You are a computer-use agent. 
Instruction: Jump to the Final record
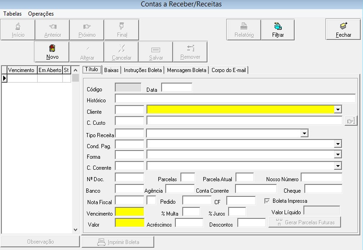[x=122, y=30]
